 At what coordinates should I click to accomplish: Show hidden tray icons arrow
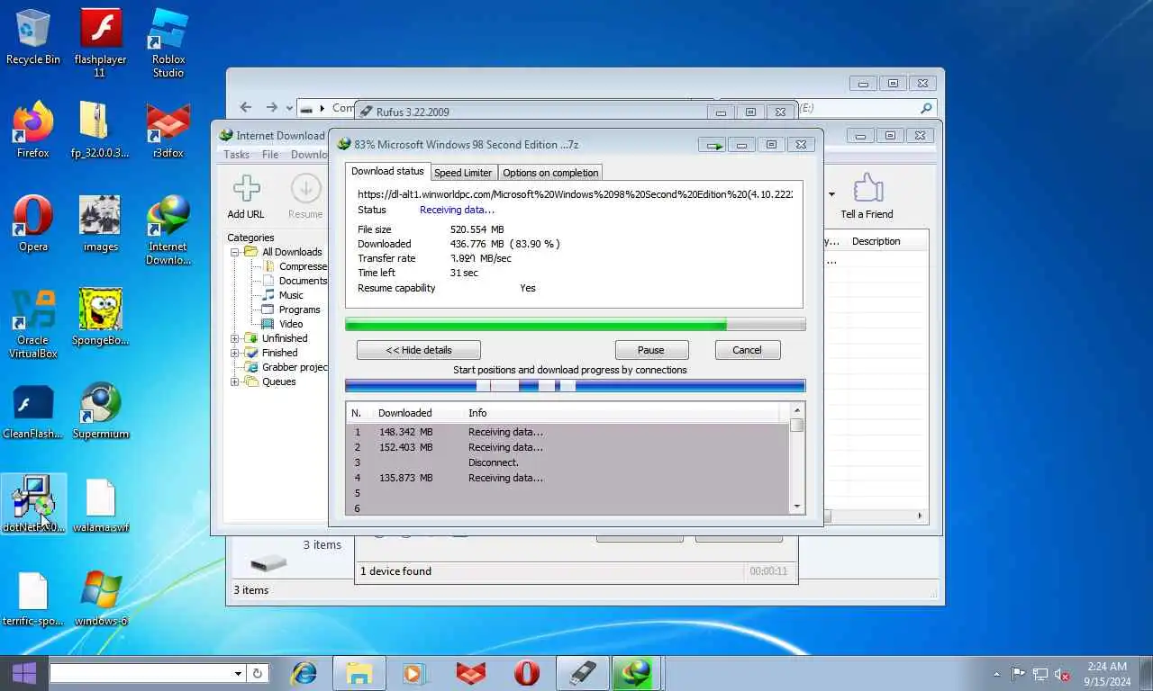[x=996, y=674]
